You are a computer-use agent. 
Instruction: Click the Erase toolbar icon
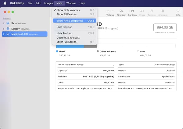[142, 11]
